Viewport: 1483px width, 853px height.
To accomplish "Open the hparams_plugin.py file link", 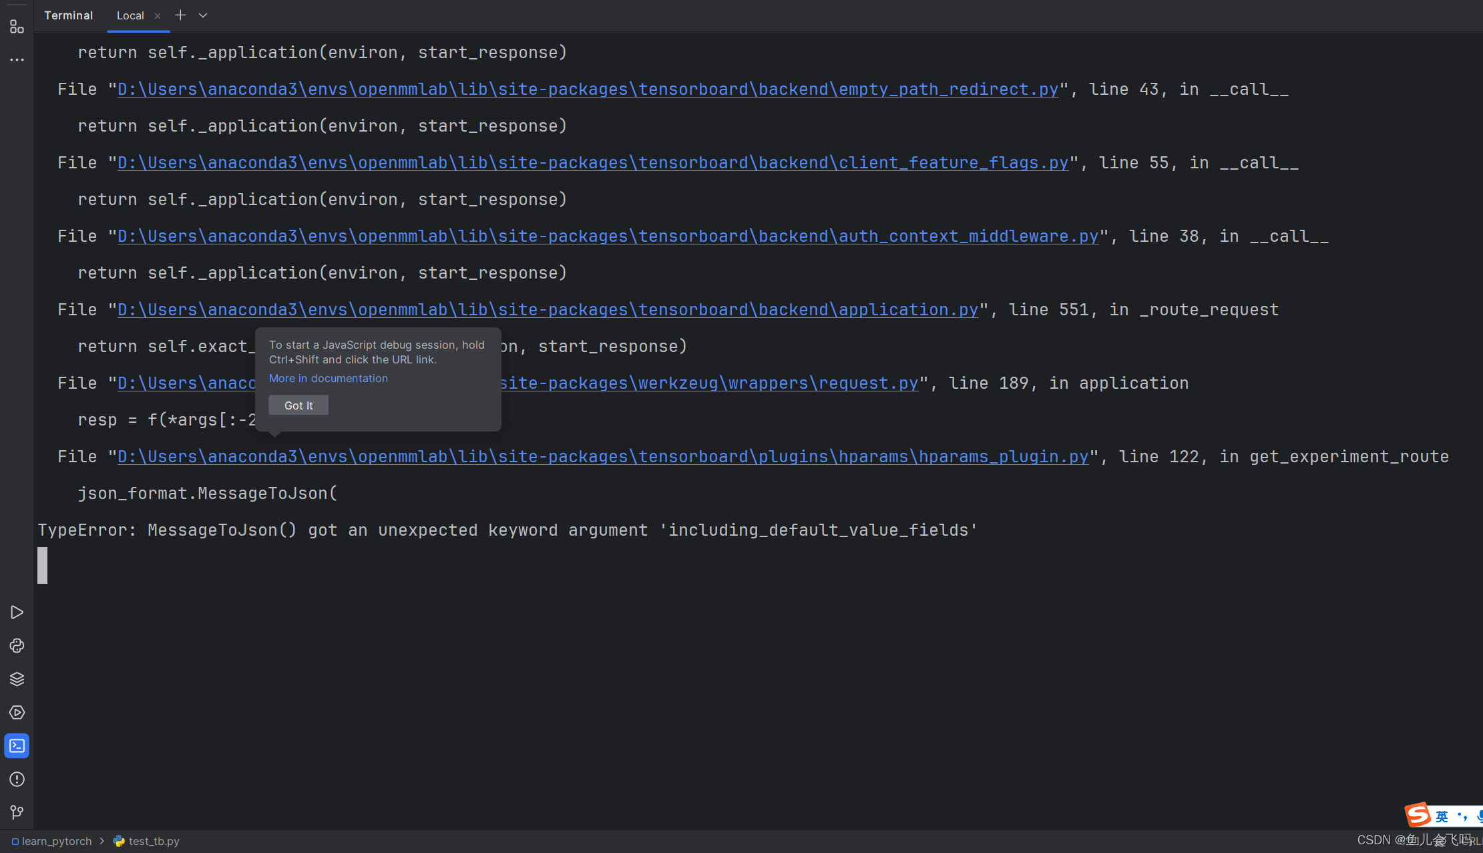I will tap(602, 457).
